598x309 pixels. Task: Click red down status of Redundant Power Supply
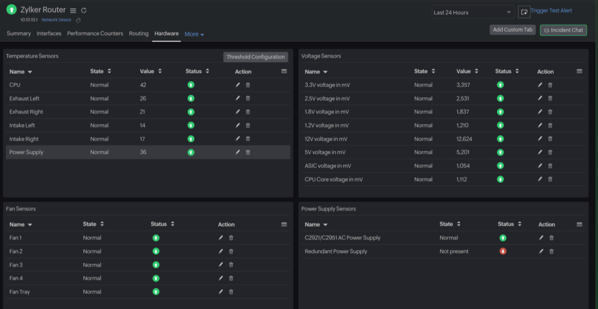503,251
